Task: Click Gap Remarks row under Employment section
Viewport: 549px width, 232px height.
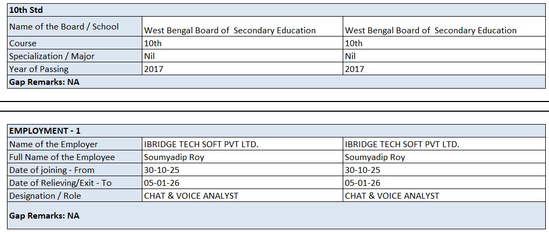Action: click(x=44, y=215)
